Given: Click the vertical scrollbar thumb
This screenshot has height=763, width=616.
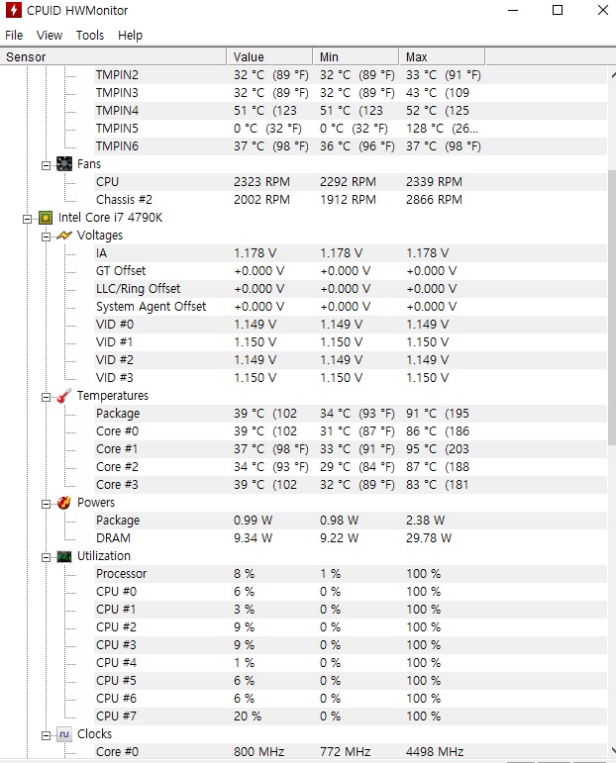Looking at the screenshot, I should 612,307.
